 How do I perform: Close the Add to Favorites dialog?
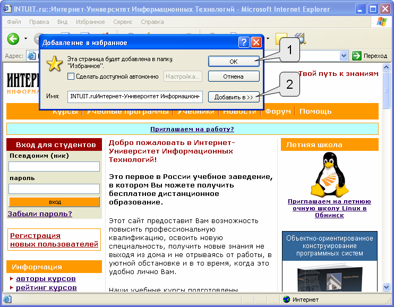(256, 42)
